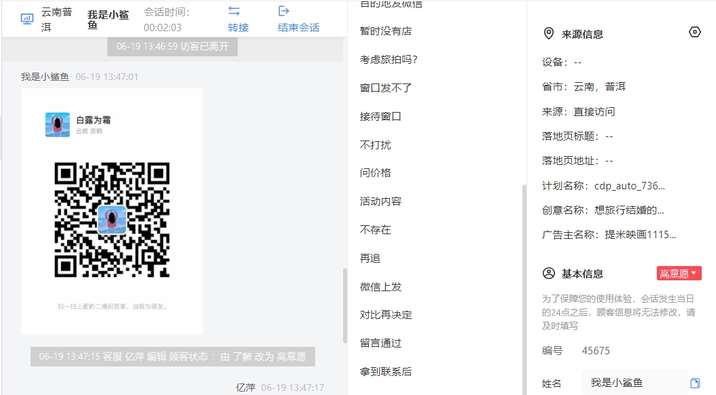Viewport: 716px width, 395px height.
Task: Click the 落地页标题 row
Action: [x=577, y=136]
